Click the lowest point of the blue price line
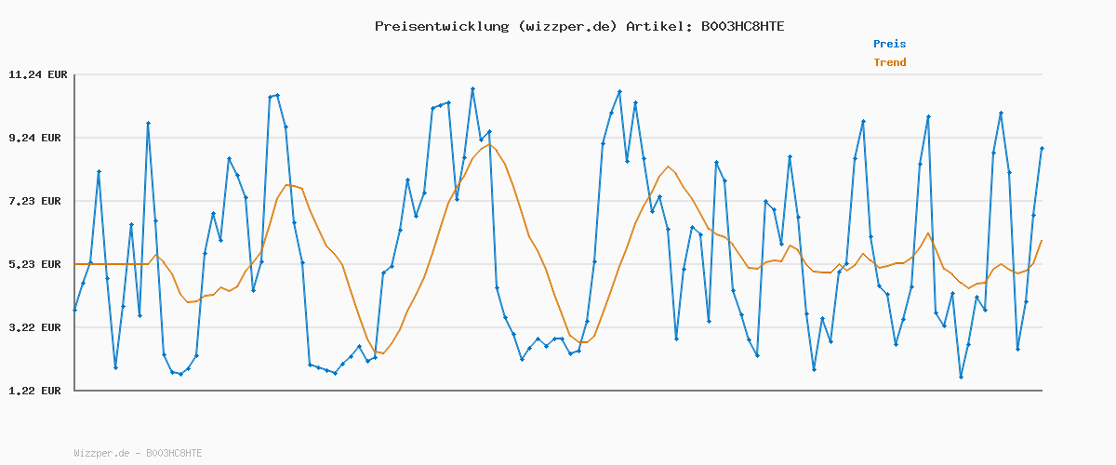Screen dimensions: 1116x465 click(x=961, y=377)
